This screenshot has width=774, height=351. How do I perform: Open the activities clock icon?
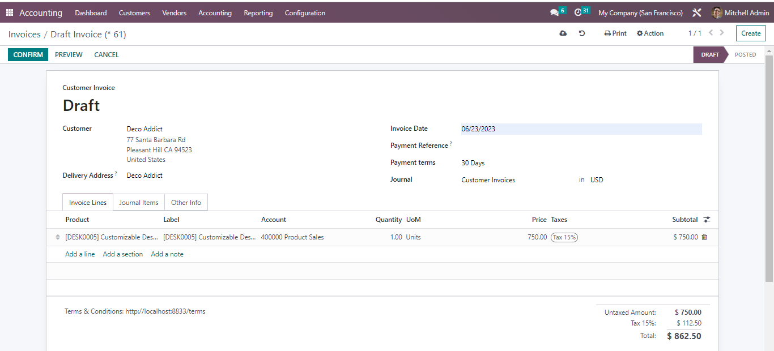click(578, 12)
